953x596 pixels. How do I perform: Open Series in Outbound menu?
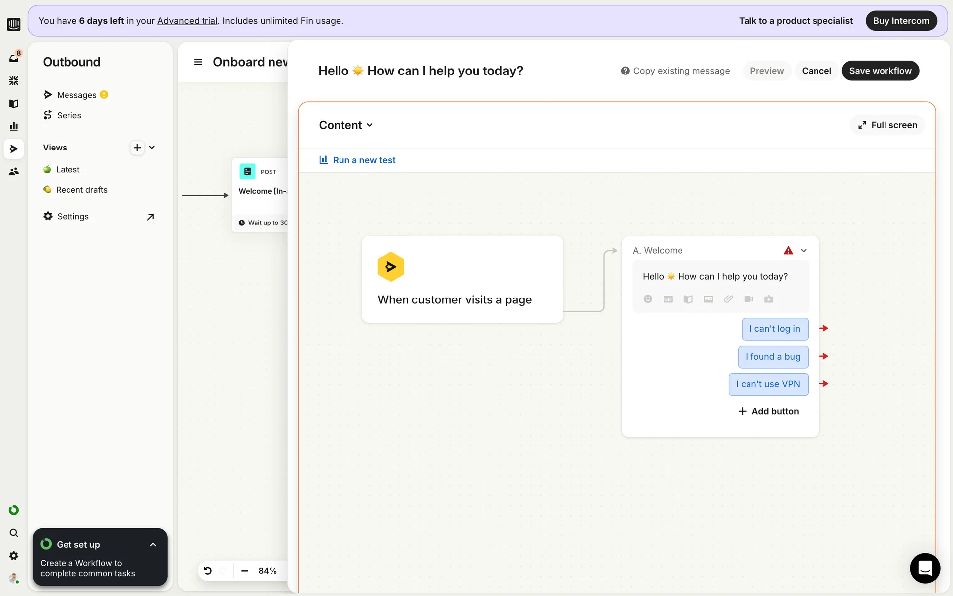tap(69, 115)
